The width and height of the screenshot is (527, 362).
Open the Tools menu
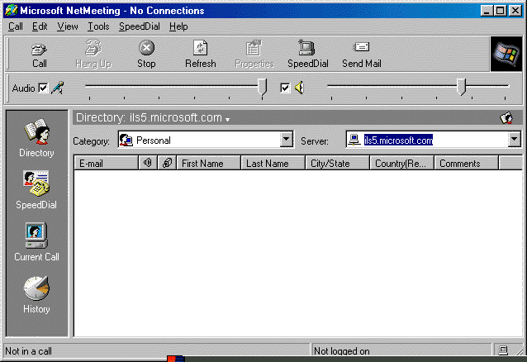tap(98, 26)
